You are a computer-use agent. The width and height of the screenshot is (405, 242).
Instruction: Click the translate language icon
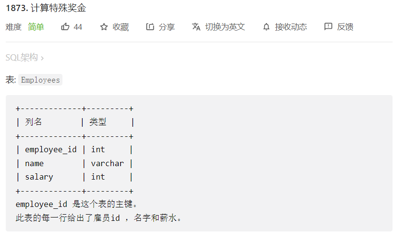(x=196, y=26)
